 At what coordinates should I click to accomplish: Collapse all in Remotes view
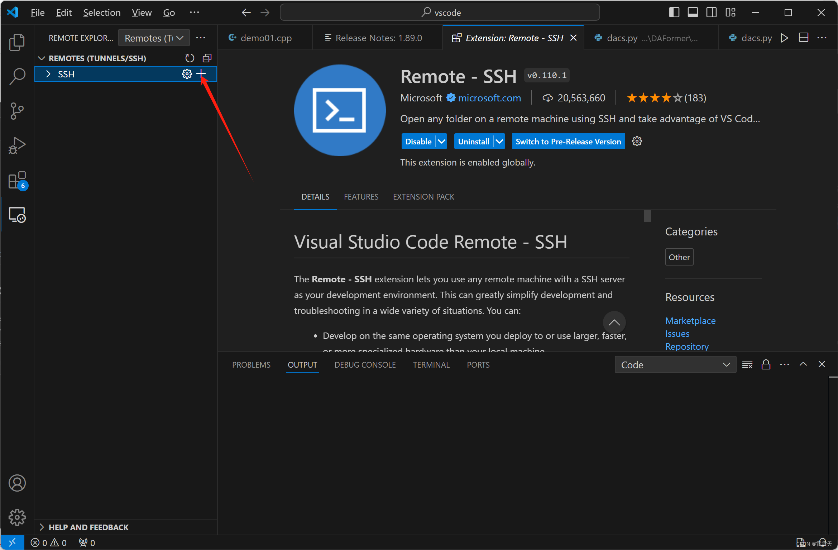(207, 58)
